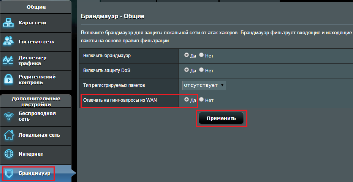The image size is (353, 182).
Task: Click the Общие sidebar section header
Action: pos(36,7)
